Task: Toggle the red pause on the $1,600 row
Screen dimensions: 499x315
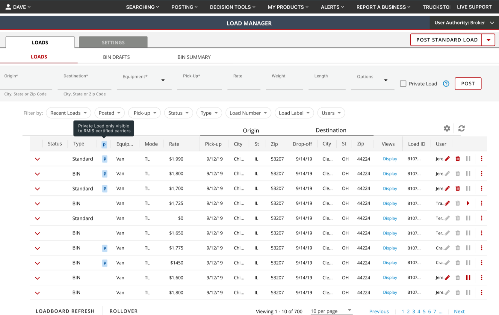Action: point(468,277)
